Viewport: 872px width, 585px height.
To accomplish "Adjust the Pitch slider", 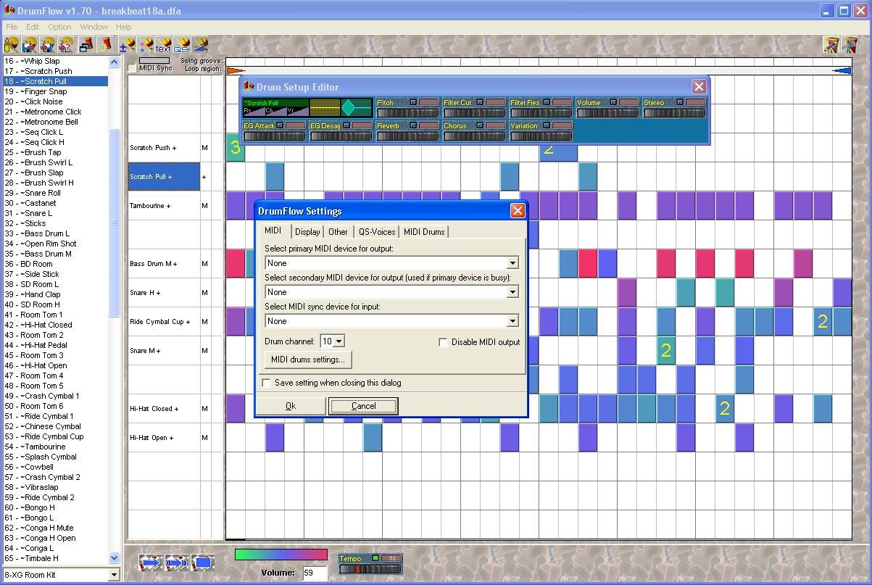I will tap(408, 113).
